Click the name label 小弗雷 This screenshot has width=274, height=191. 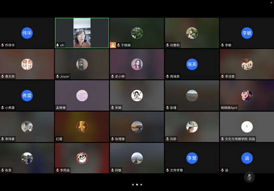click(x=10, y=108)
